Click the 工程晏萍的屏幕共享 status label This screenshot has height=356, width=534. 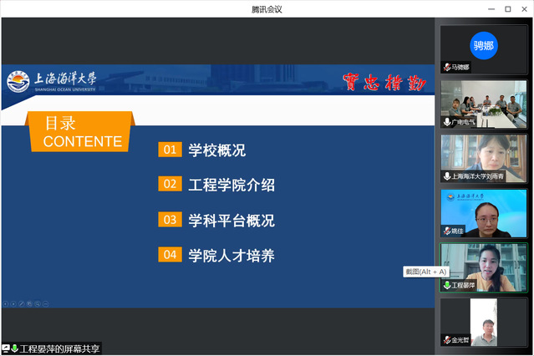tap(59, 348)
